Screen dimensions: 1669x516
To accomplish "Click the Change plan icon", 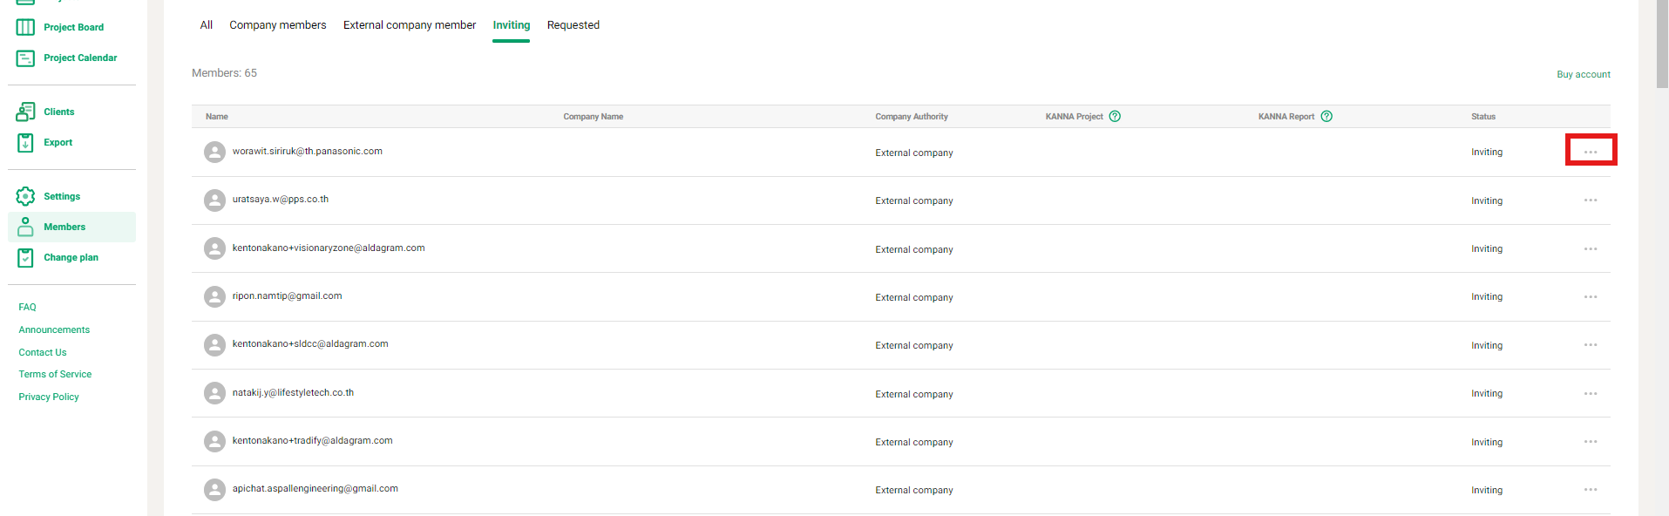I will pos(25,258).
